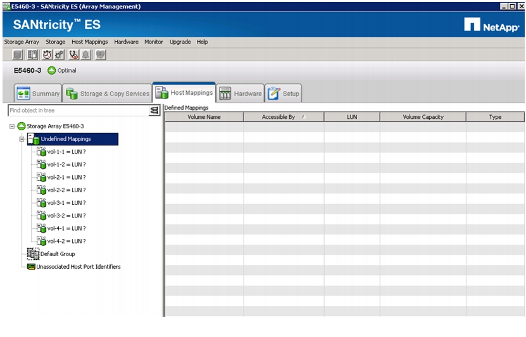Viewport: 526px width, 337px height.
Task: Click the find-in-tree search button icon
Action: [x=154, y=110]
